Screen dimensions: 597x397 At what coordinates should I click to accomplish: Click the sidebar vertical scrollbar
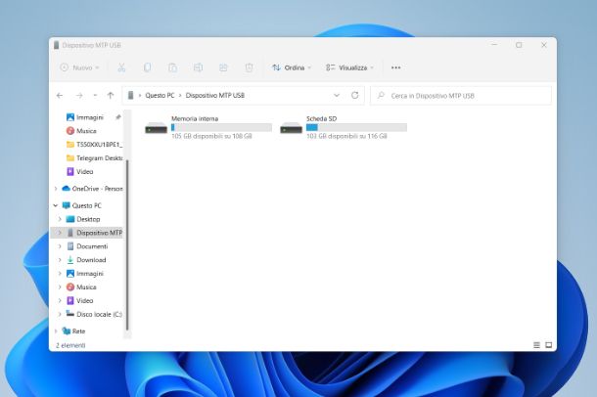coord(127,243)
